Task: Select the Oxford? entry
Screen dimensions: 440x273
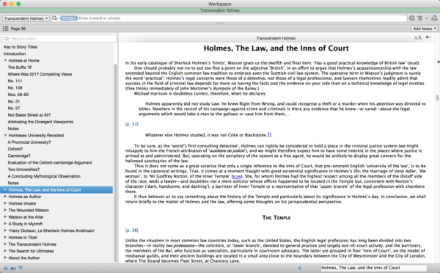Action: pyautogui.click(x=15, y=149)
